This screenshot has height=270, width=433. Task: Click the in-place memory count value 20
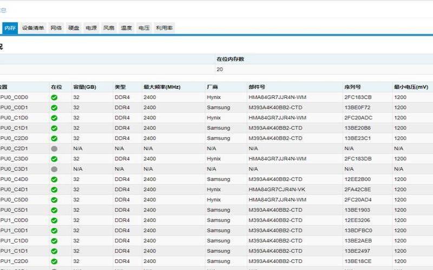click(220, 70)
